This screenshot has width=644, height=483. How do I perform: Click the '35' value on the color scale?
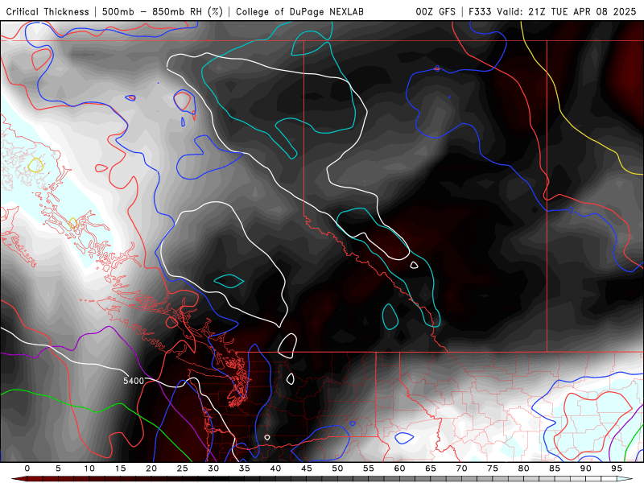(245, 469)
